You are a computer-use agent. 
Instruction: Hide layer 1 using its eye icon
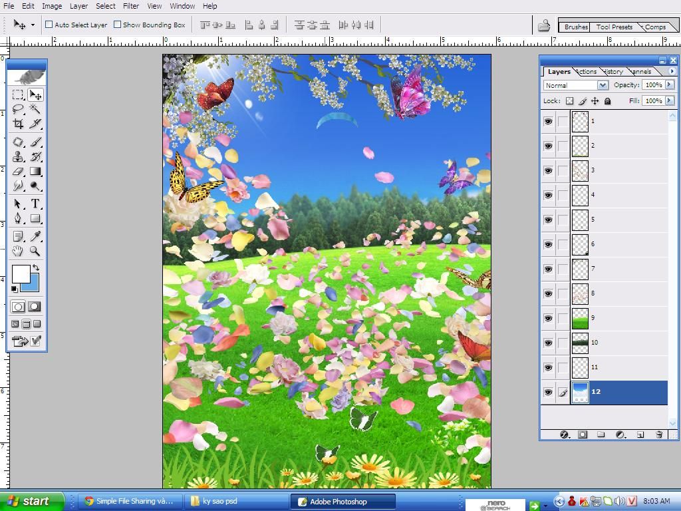point(548,121)
